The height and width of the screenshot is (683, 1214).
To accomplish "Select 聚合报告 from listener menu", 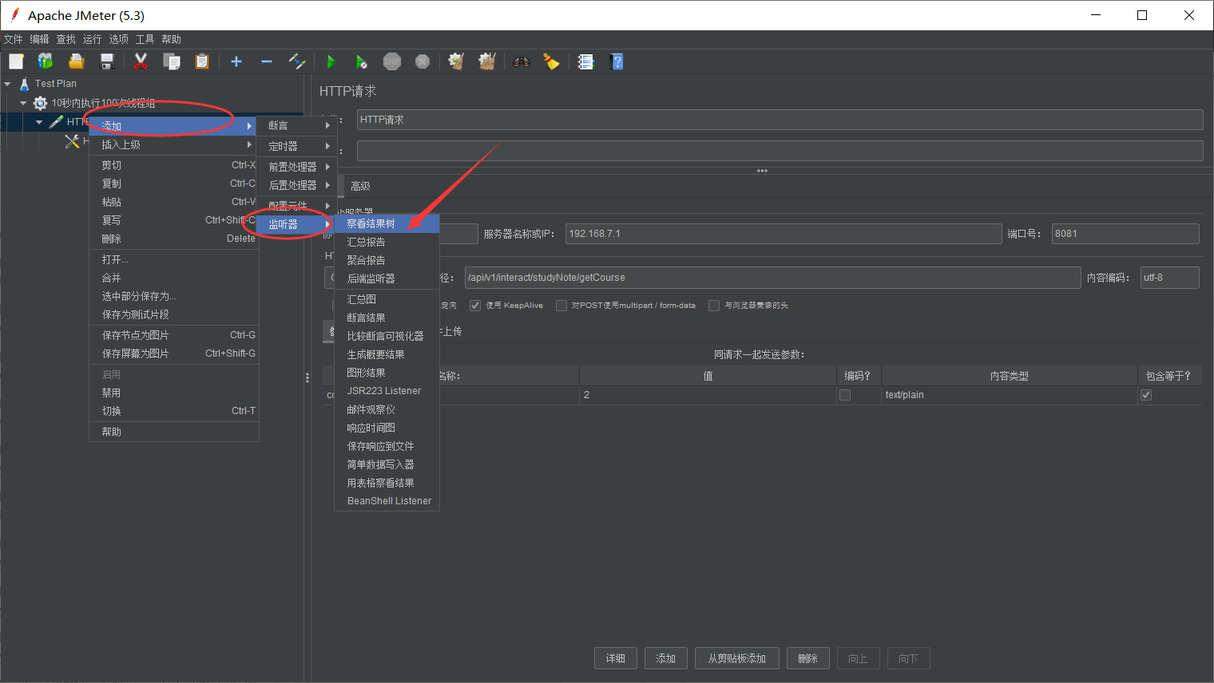I will [387, 260].
